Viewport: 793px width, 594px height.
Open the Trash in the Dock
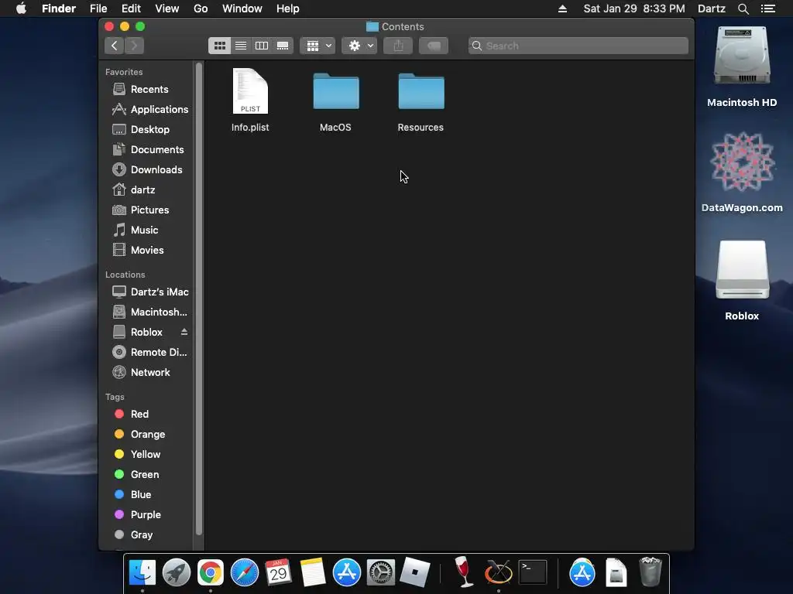(x=651, y=572)
